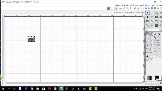Choose the UML Template class shape

[x=151, y=34]
